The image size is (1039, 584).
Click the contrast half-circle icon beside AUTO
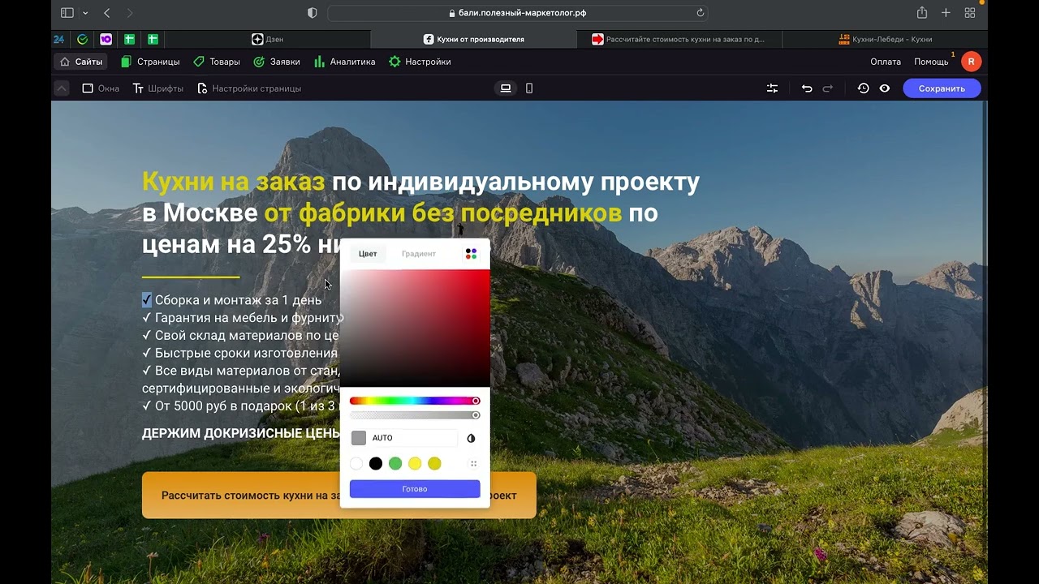tap(471, 438)
